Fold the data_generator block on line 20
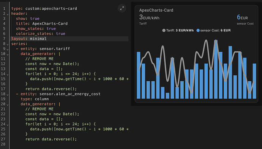262x149 pixels. tap(8, 105)
